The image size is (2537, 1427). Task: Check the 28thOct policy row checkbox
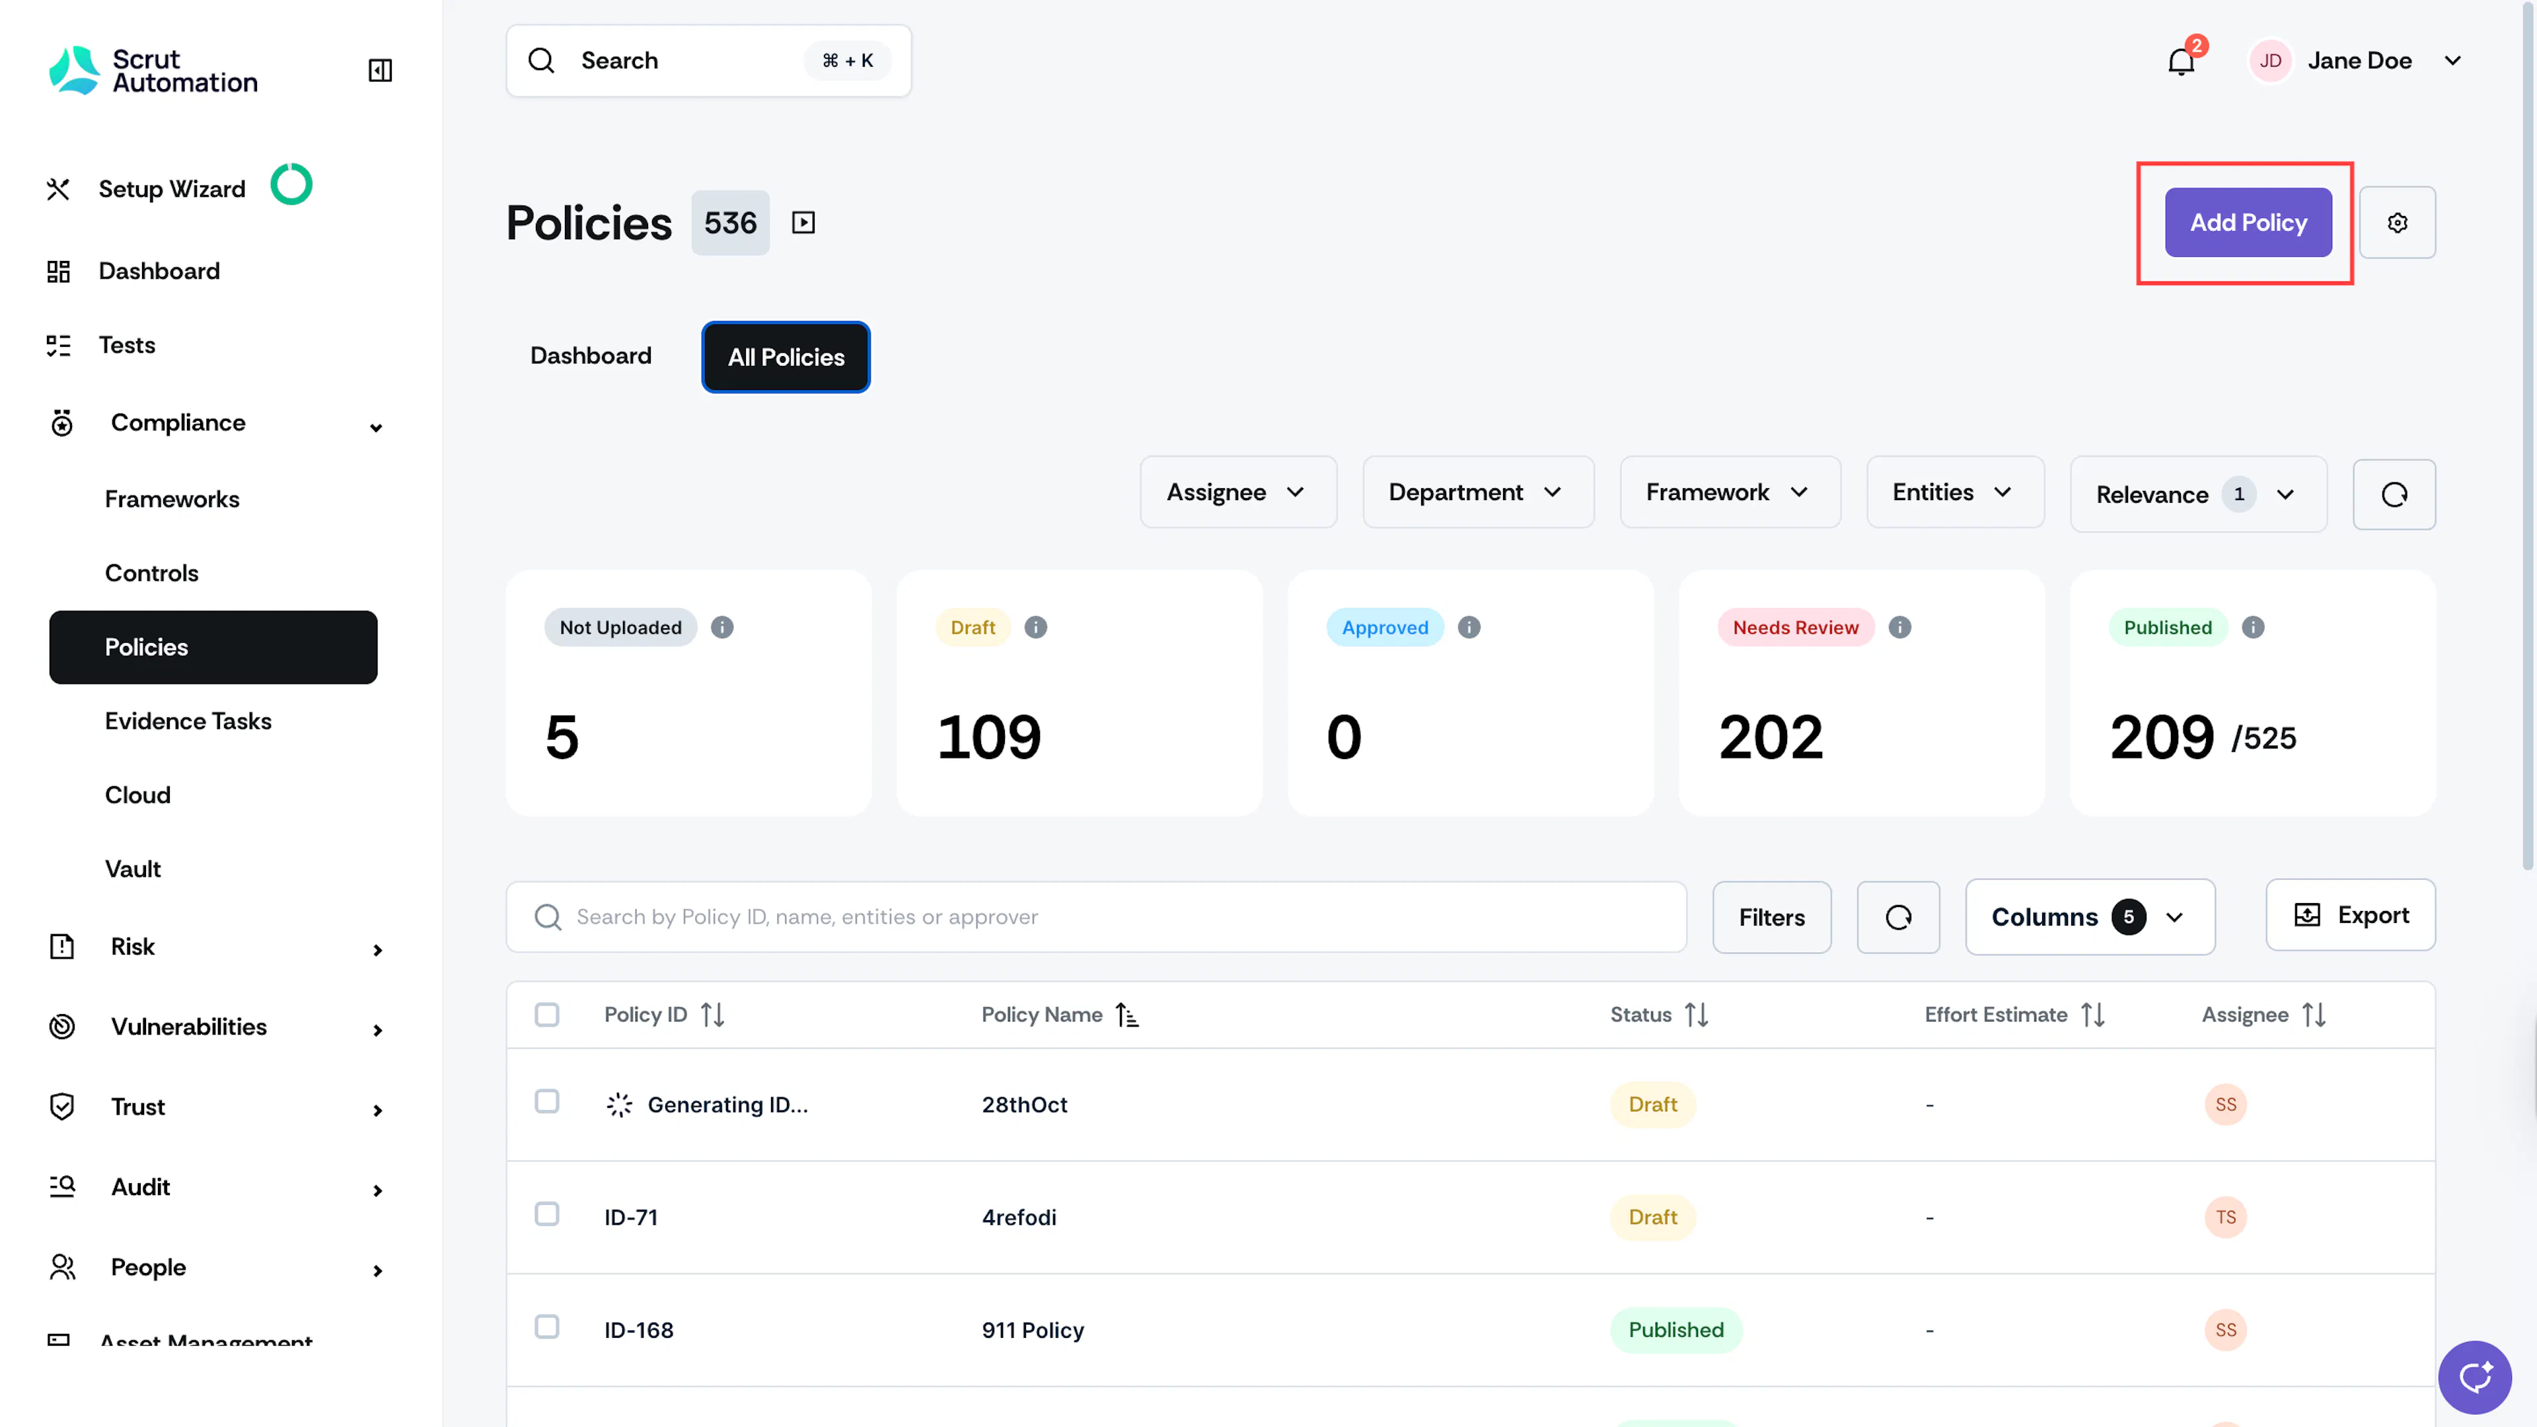point(546,1102)
